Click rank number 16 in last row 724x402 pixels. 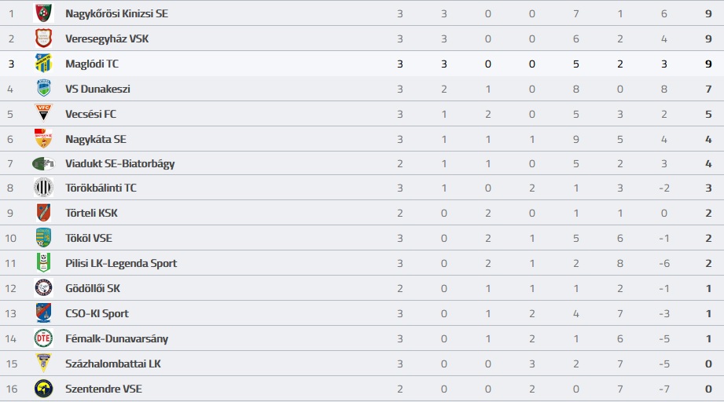point(12,389)
